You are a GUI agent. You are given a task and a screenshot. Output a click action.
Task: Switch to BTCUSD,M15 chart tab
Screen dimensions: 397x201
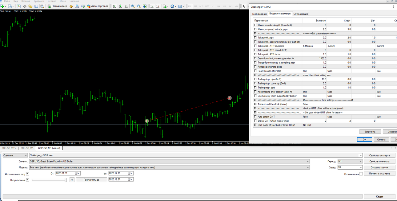(x=9, y=148)
